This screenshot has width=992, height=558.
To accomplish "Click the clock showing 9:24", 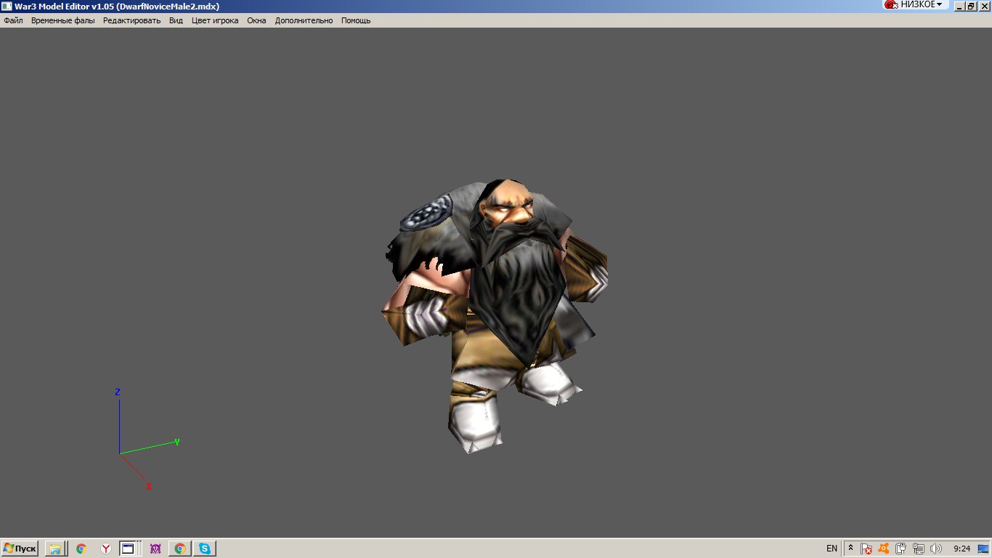I will point(962,549).
